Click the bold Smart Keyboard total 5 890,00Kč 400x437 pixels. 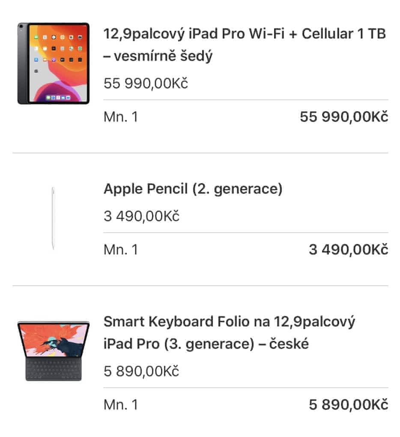pos(348,404)
